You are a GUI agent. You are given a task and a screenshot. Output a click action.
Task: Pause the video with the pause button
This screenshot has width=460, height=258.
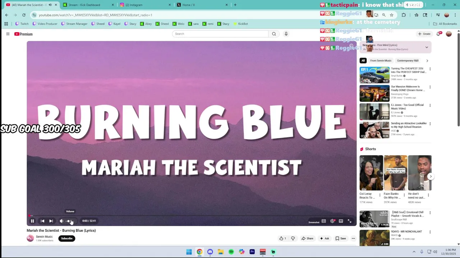tap(32, 221)
